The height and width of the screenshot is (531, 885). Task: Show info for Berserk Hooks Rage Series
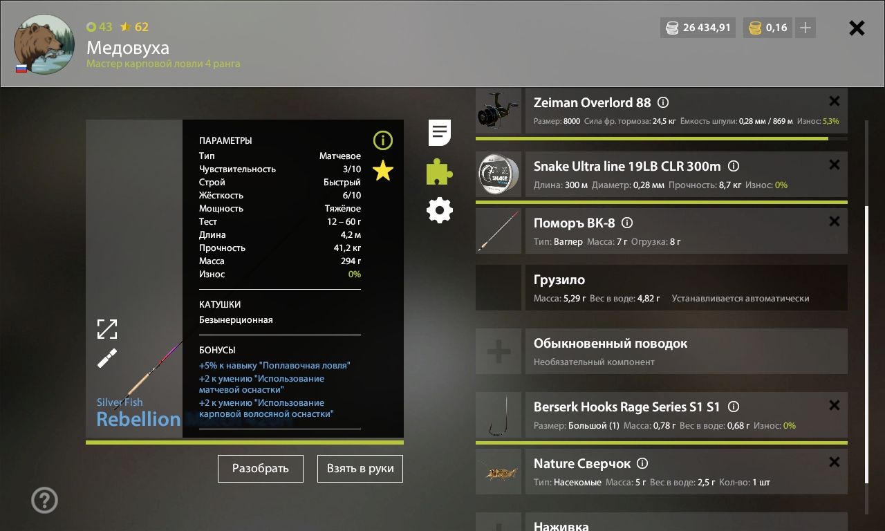[x=734, y=407]
